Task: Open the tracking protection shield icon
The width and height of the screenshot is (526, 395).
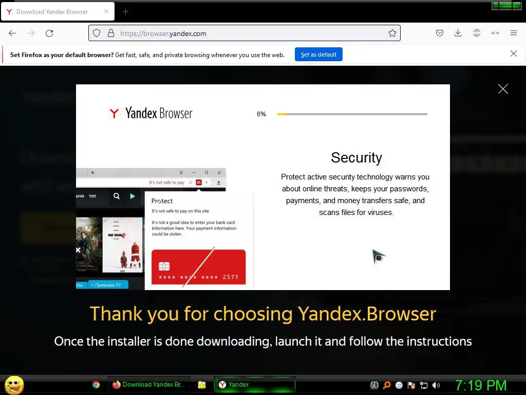Action: pyautogui.click(x=97, y=33)
